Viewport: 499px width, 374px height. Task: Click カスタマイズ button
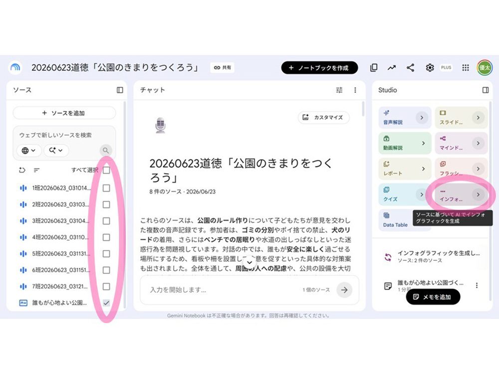(x=323, y=117)
